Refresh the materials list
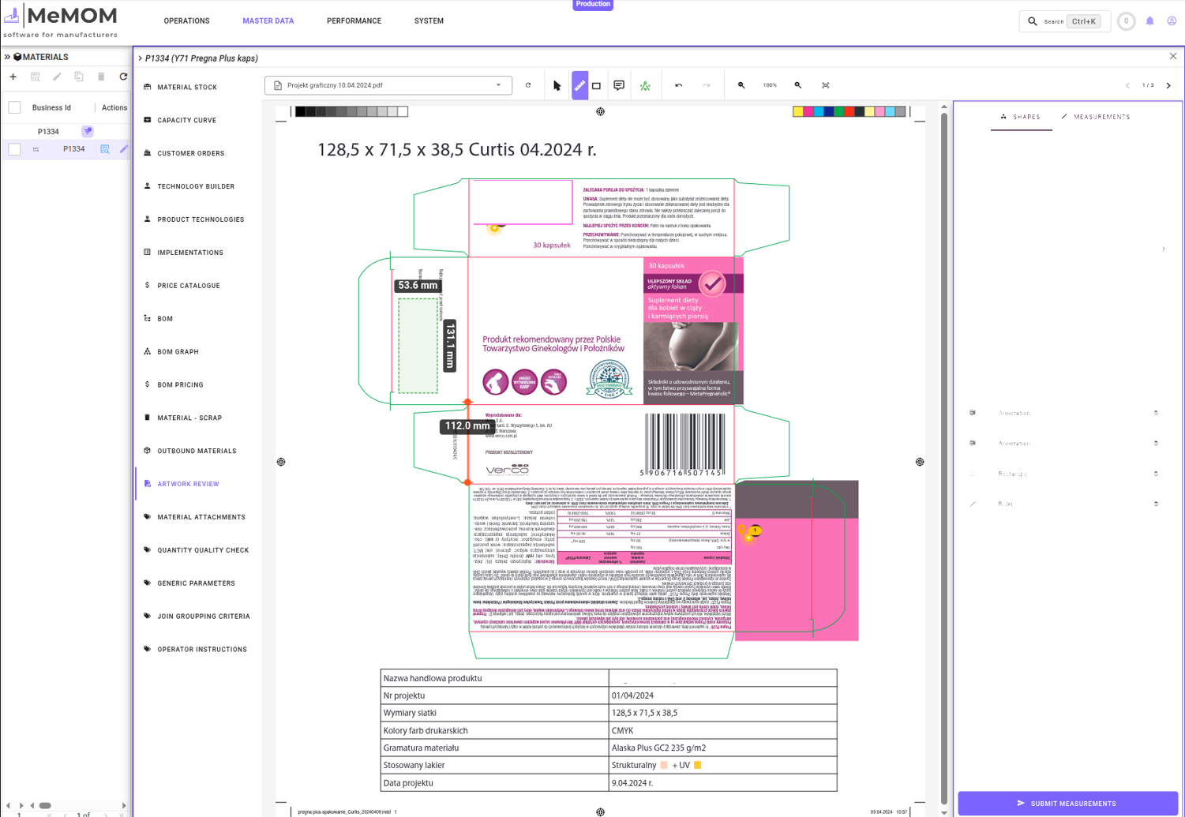Screen dimensions: 1185x817 (123, 77)
